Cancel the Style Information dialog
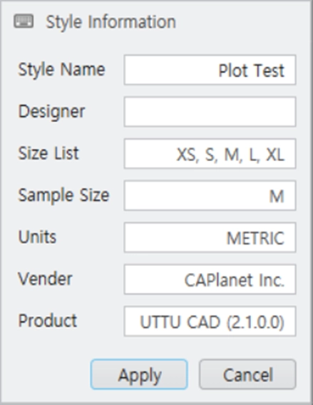This screenshot has height=405, width=313. point(247,374)
